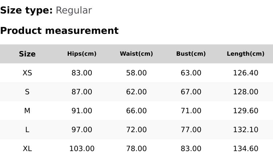273x158 pixels.
Task: Select the Waist(cm) column header
Action: tap(136, 54)
